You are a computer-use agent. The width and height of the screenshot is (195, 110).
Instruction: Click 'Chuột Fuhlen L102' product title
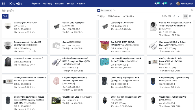71,97
